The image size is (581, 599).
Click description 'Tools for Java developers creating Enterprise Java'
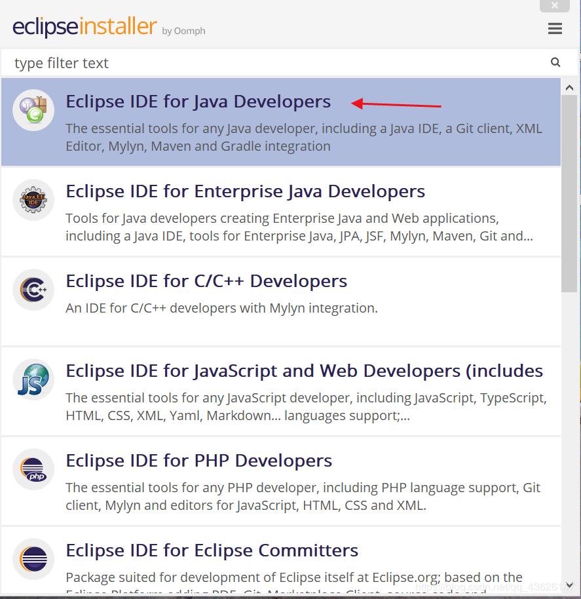click(299, 227)
